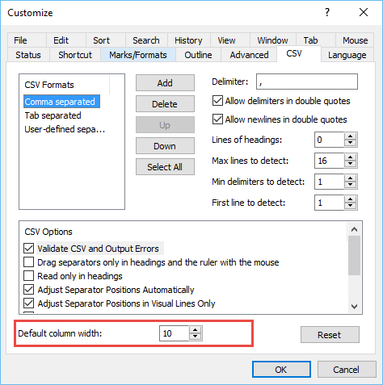Click CSV Options scrollbar up arrow
The width and height of the screenshot is (383, 385).
click(x=355, y=229)
